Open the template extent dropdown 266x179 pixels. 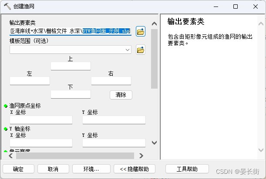pos(128,50)
